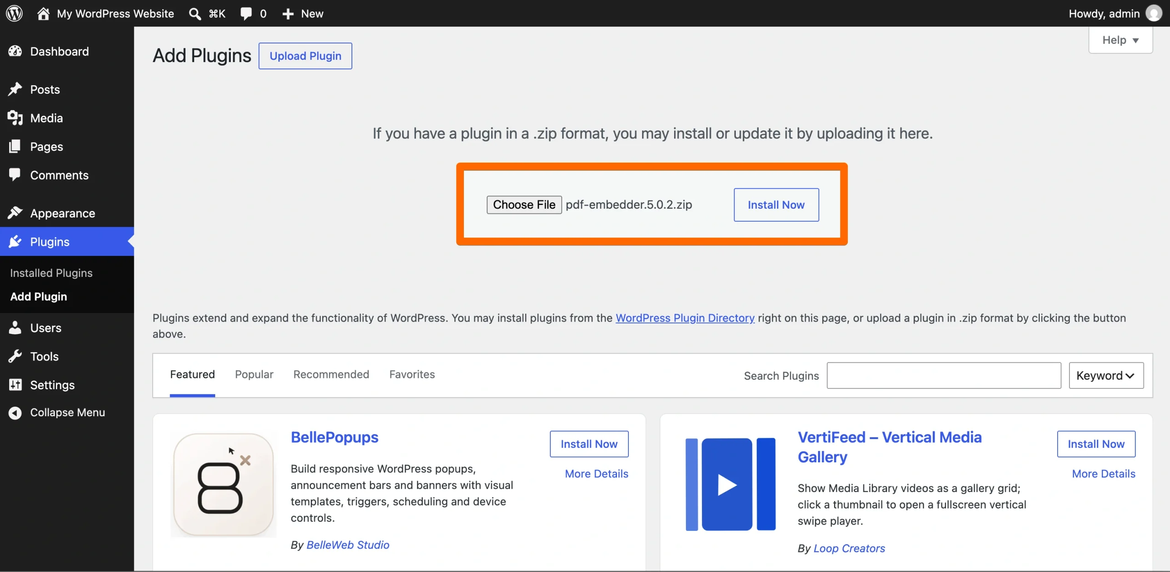Click Install Now for VertiFeed

click(1096, 444)
